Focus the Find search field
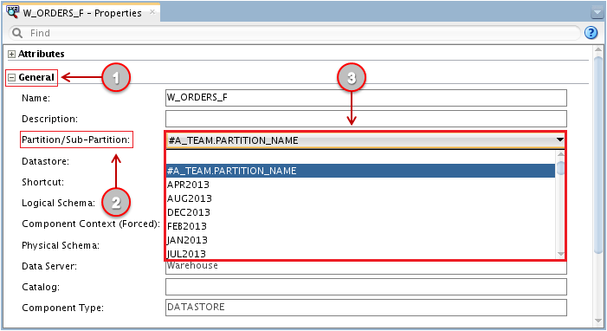The image size is (607, 331). [x=294, y=33]
